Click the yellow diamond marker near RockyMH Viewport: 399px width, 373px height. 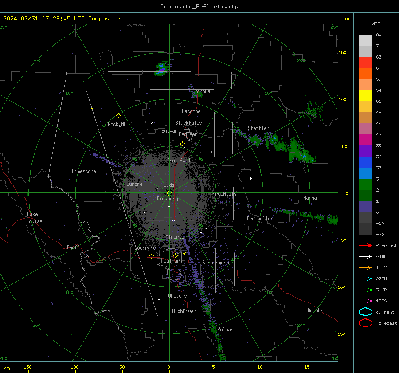(118, 116)
